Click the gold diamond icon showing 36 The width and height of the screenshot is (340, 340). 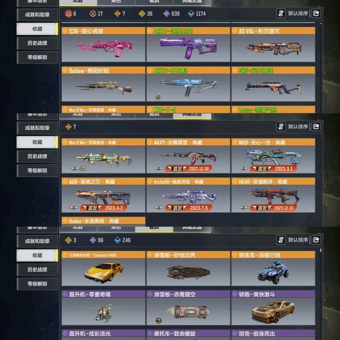click(x=142, y=14)
